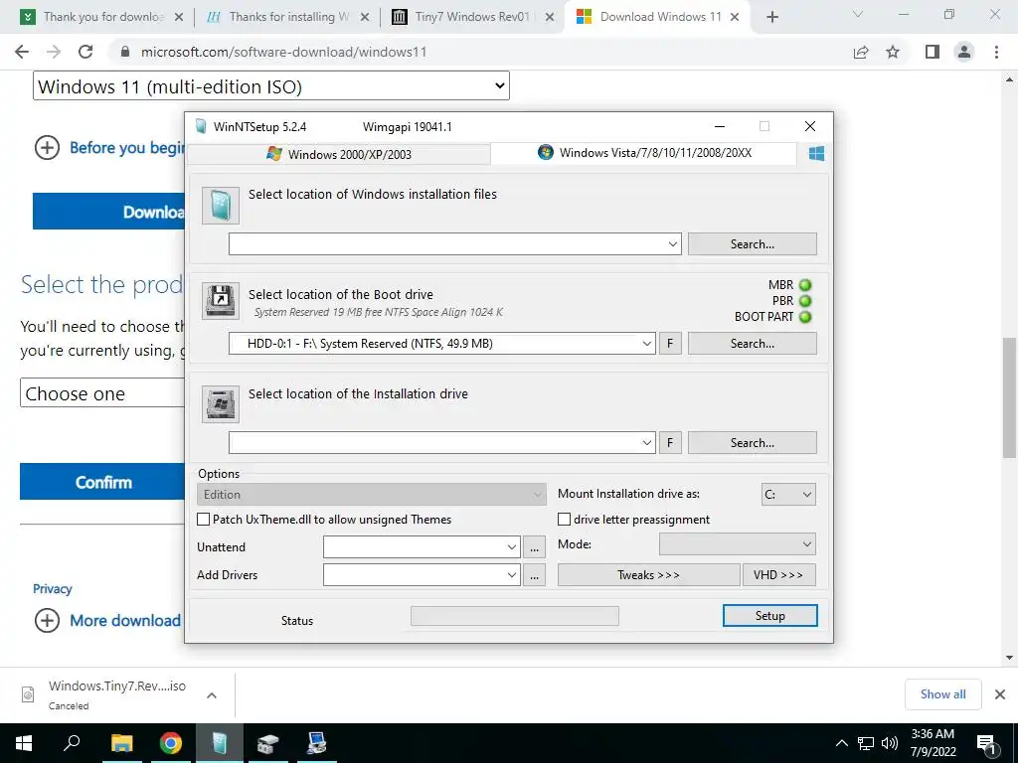Screen dimensions: 1018x763
Task: Open the Installation drive dropdown
Action: (x=646, y=442)
